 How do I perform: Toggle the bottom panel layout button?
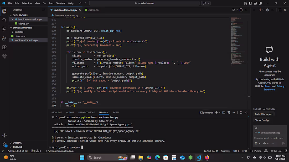[x=255, y=3]
